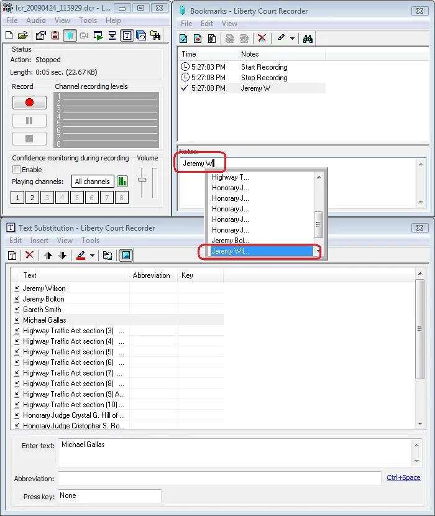
Task: Delete entry with red X in Text Substitution
Action: pos(30,255)
